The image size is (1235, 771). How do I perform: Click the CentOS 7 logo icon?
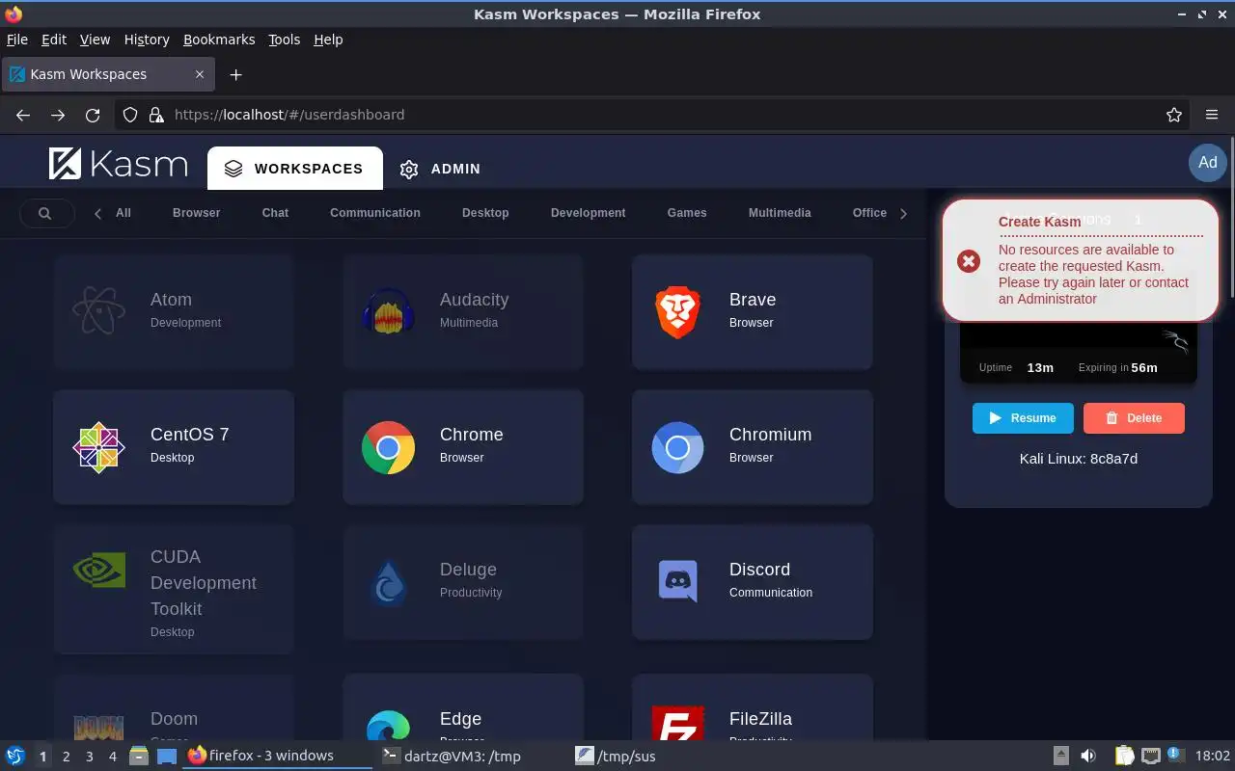pos(98,446)
